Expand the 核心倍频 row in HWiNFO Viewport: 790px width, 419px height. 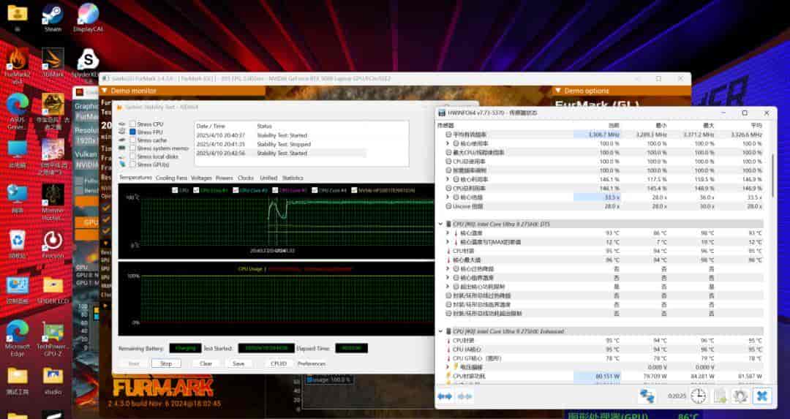pyautogui.click(x=448, y=197)
